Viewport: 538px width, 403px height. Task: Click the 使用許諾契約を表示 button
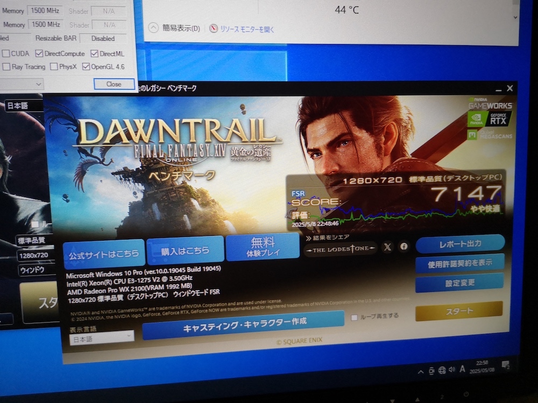460,263
